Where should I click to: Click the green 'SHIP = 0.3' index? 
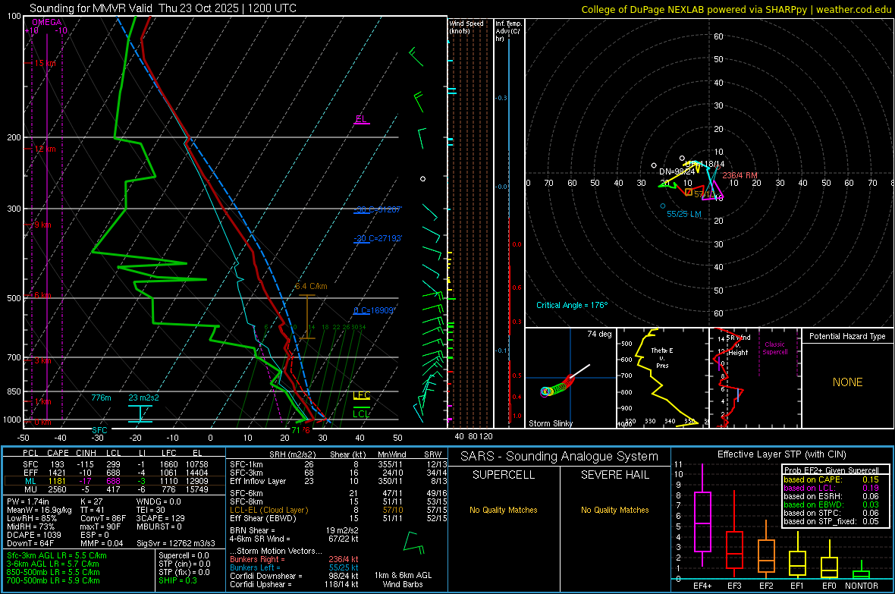[178, 580]
